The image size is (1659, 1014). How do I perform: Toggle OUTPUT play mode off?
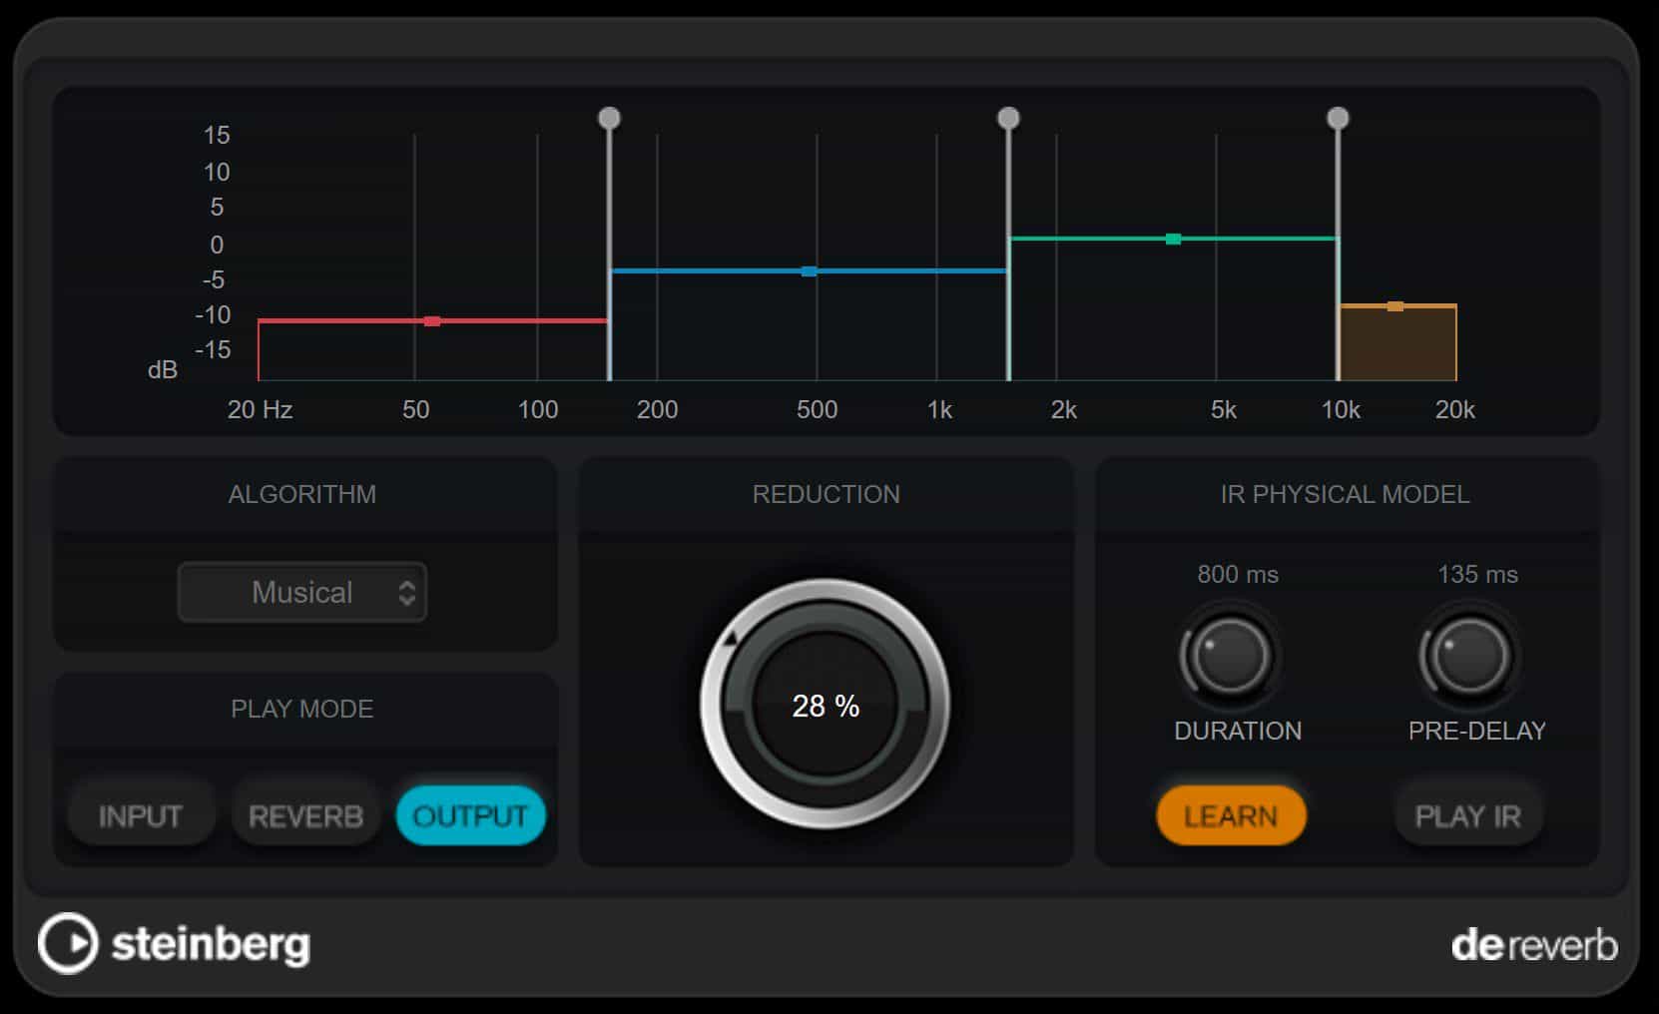[470, 814]
